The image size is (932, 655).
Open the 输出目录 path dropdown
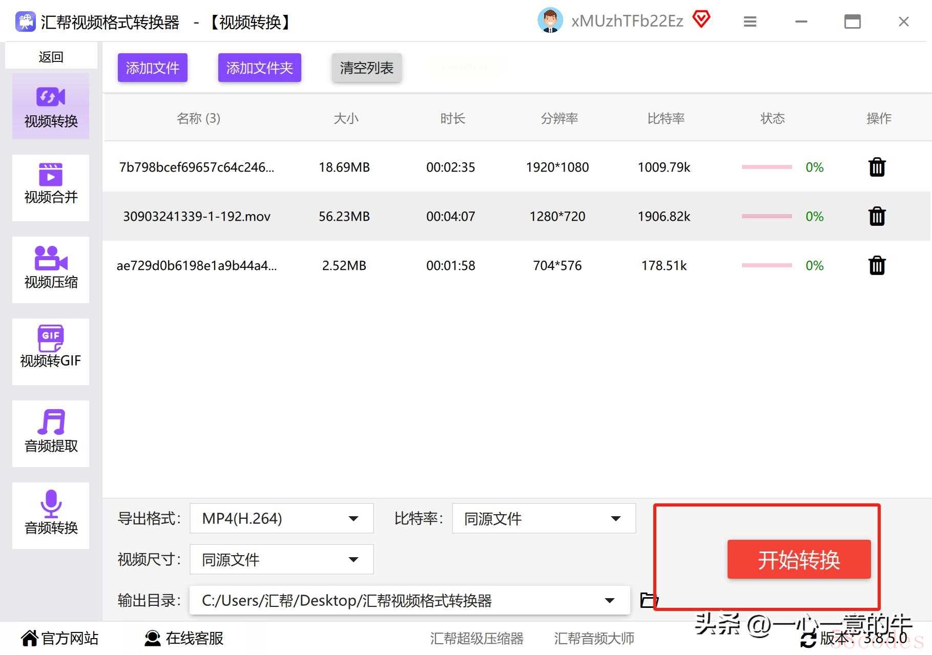pos(409,600)
